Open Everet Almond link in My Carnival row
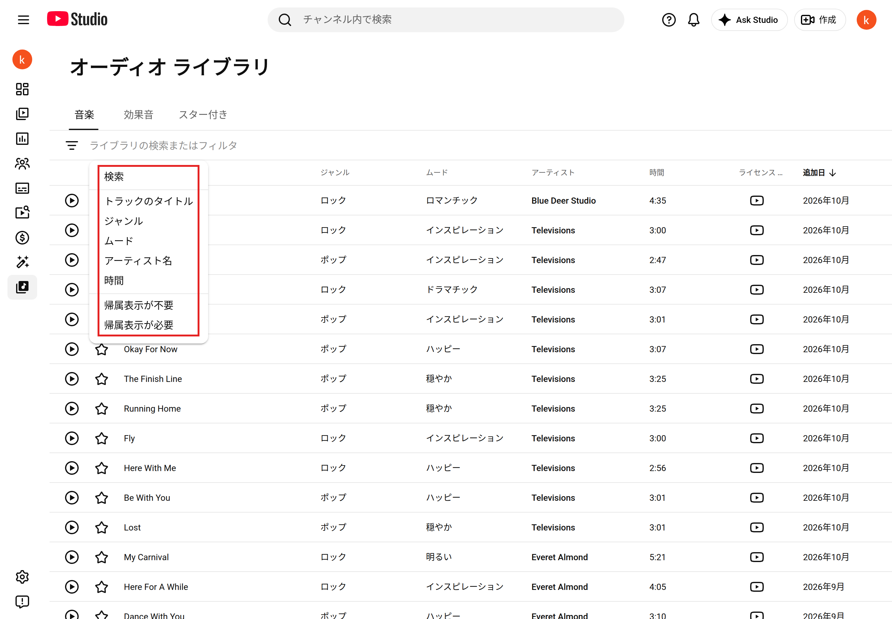Screen dimensions: 892x619 (559, 557)
